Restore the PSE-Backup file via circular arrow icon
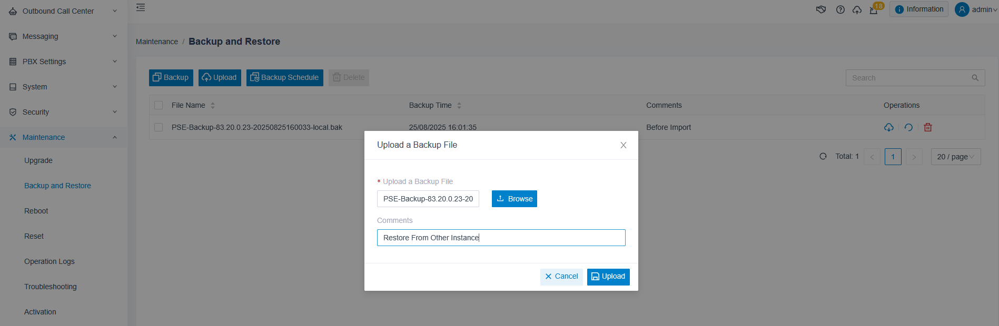 pyautogui.click(x=908, y=127)
